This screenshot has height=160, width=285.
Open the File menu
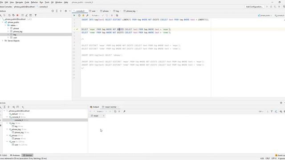pyautogui.click(x=1, y=2)
